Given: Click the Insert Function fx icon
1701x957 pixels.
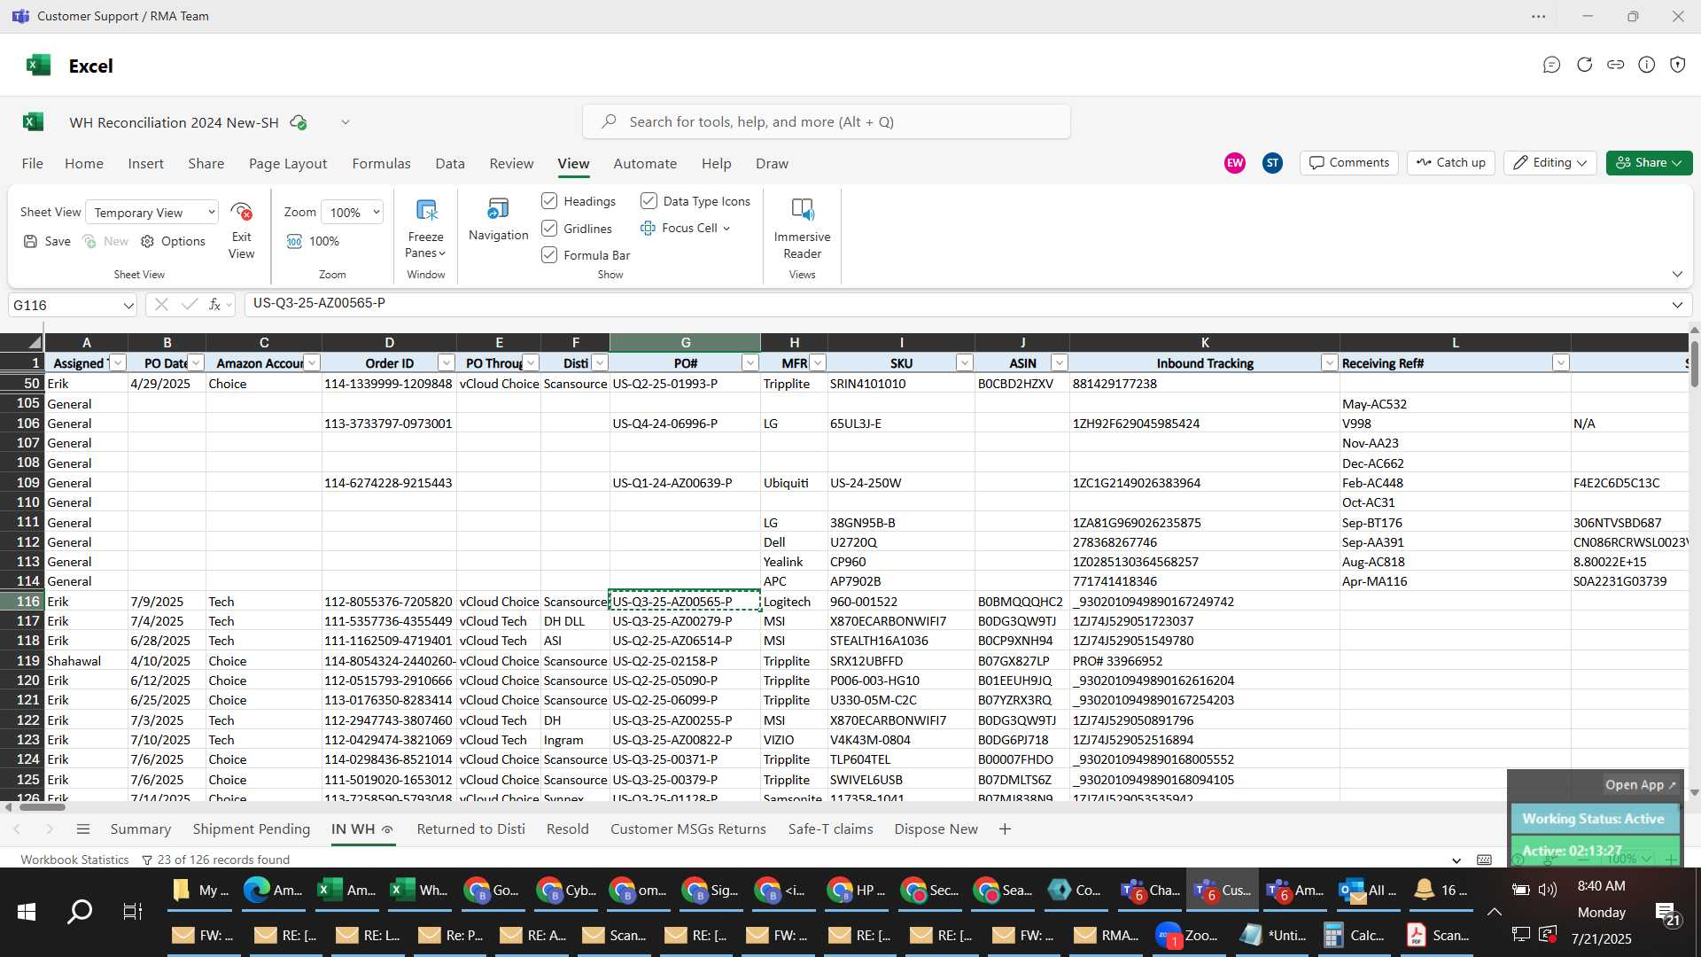Looking at the screenshot, I should (x=214, y=305).
